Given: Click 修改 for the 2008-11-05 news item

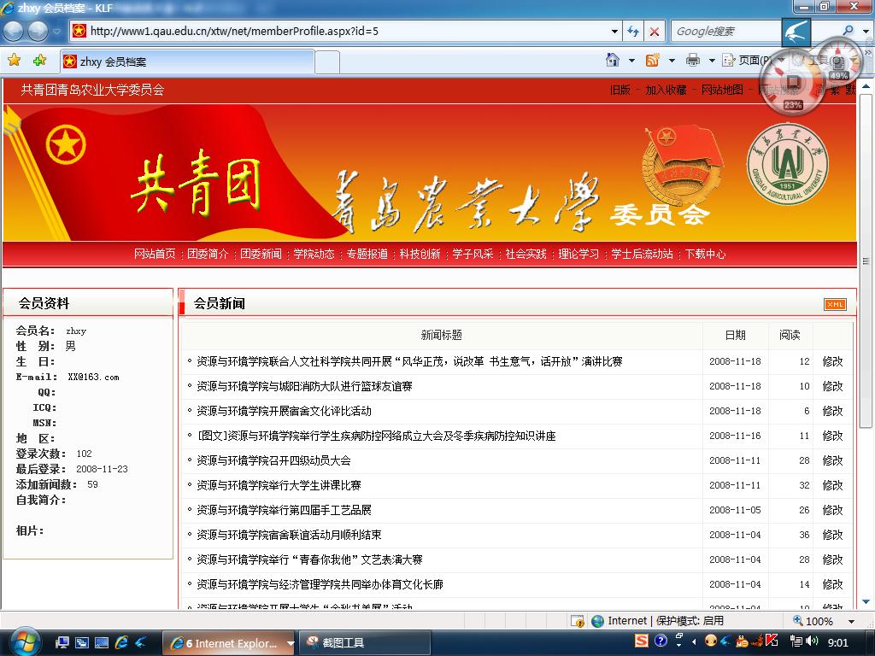Looking at the screenshot, I should point(832,510).
